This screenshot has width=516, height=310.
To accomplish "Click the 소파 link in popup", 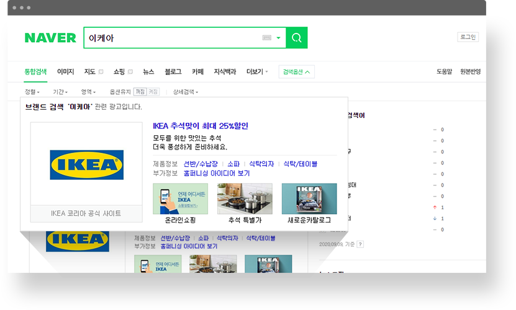I will (233, 164).
